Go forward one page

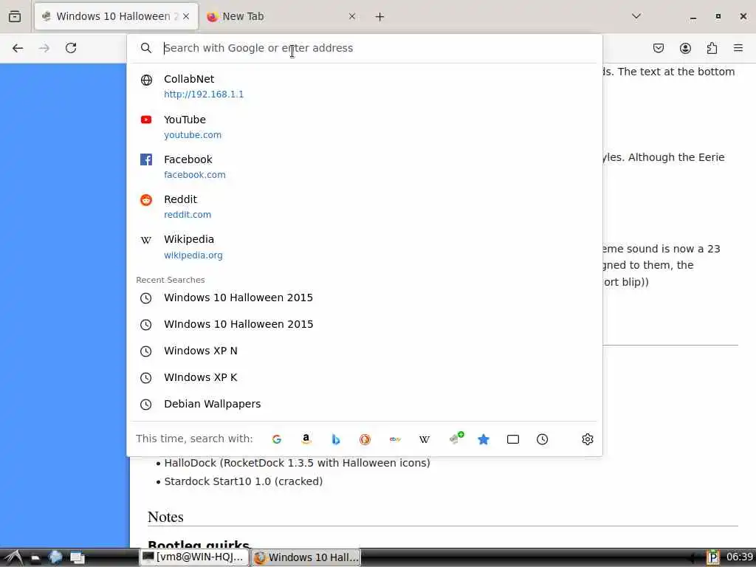(44, 48)
